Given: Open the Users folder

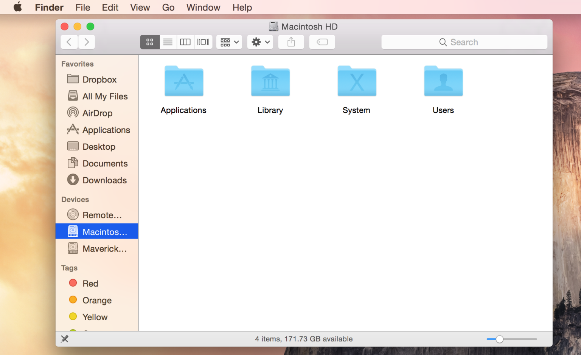Looking at the screenshot, I should 443,81.
